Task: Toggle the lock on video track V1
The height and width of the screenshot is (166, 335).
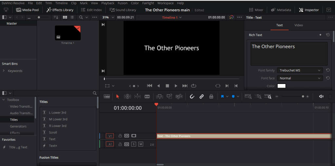Action: point(120,136)
